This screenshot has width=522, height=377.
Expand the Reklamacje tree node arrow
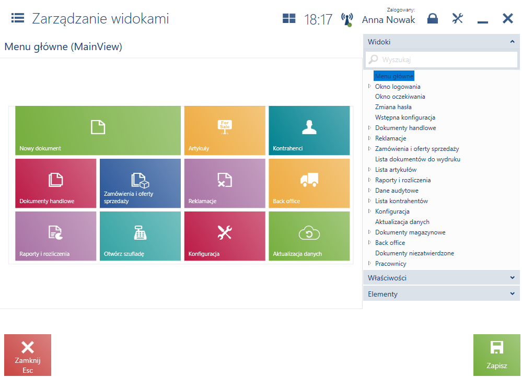click(x=369, y=138)
